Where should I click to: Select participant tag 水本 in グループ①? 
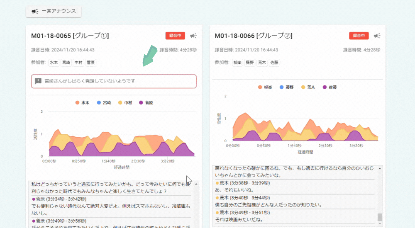[54, 63]
